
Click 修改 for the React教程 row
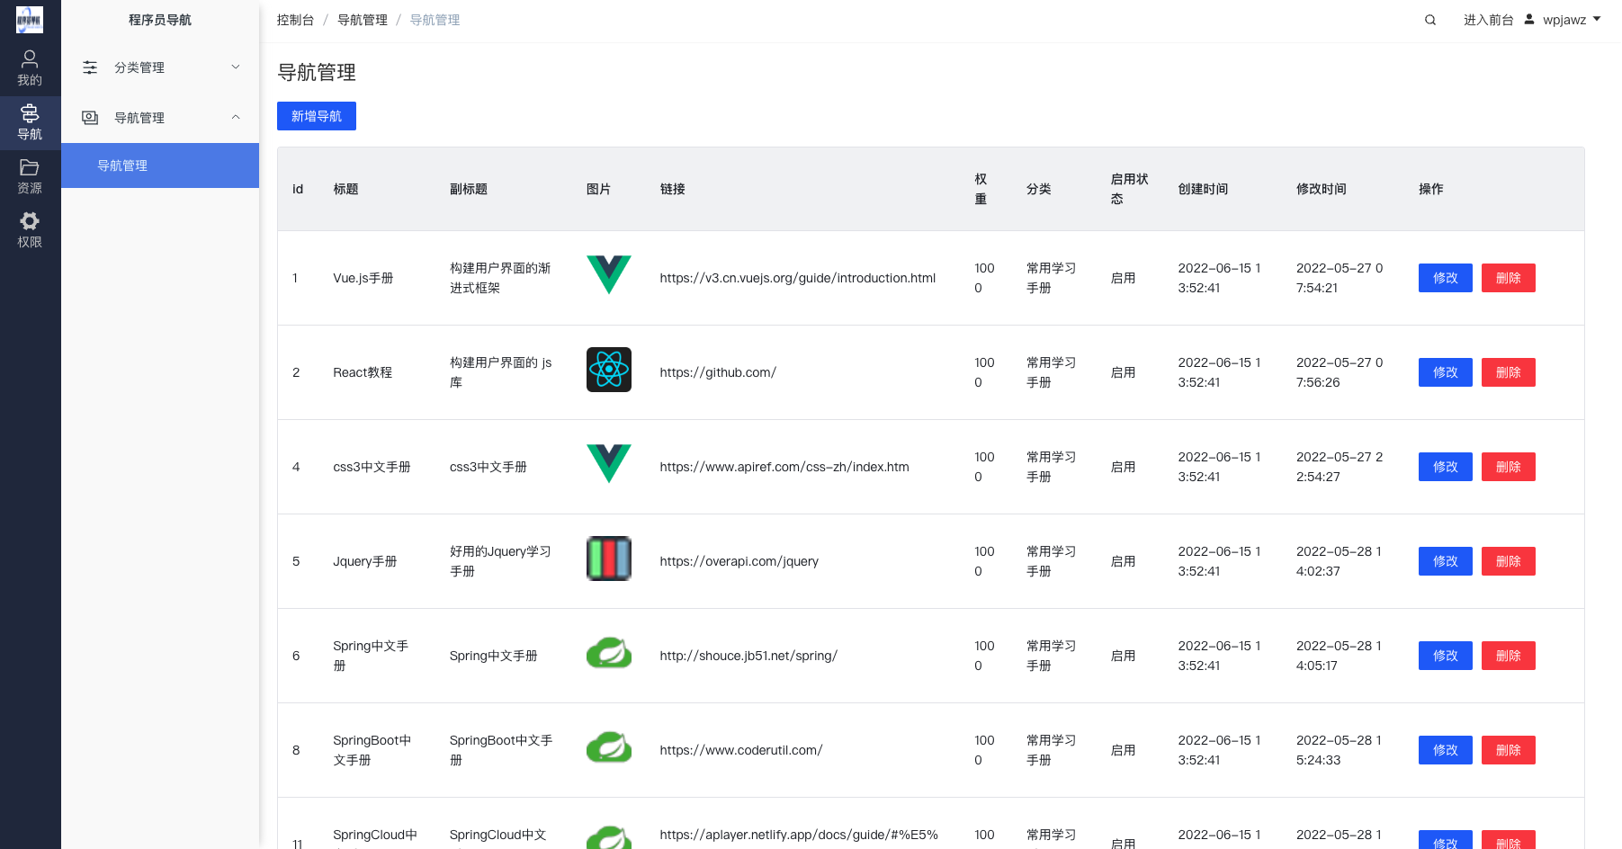(1446, 372)
